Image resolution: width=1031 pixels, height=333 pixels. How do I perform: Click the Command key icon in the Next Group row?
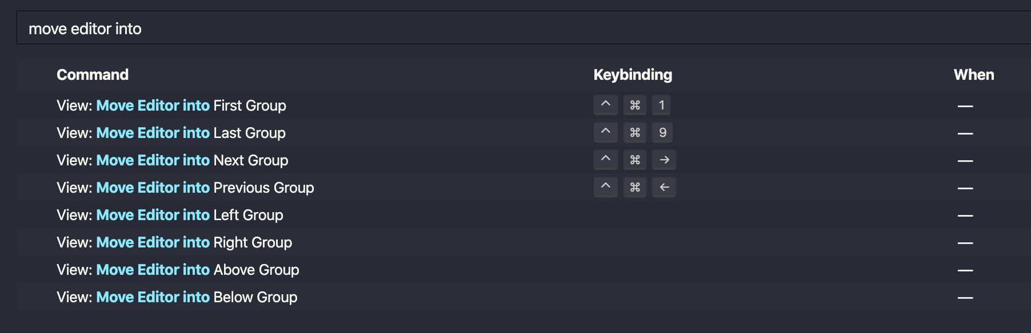pyautogui.click(x=634, y=160)
